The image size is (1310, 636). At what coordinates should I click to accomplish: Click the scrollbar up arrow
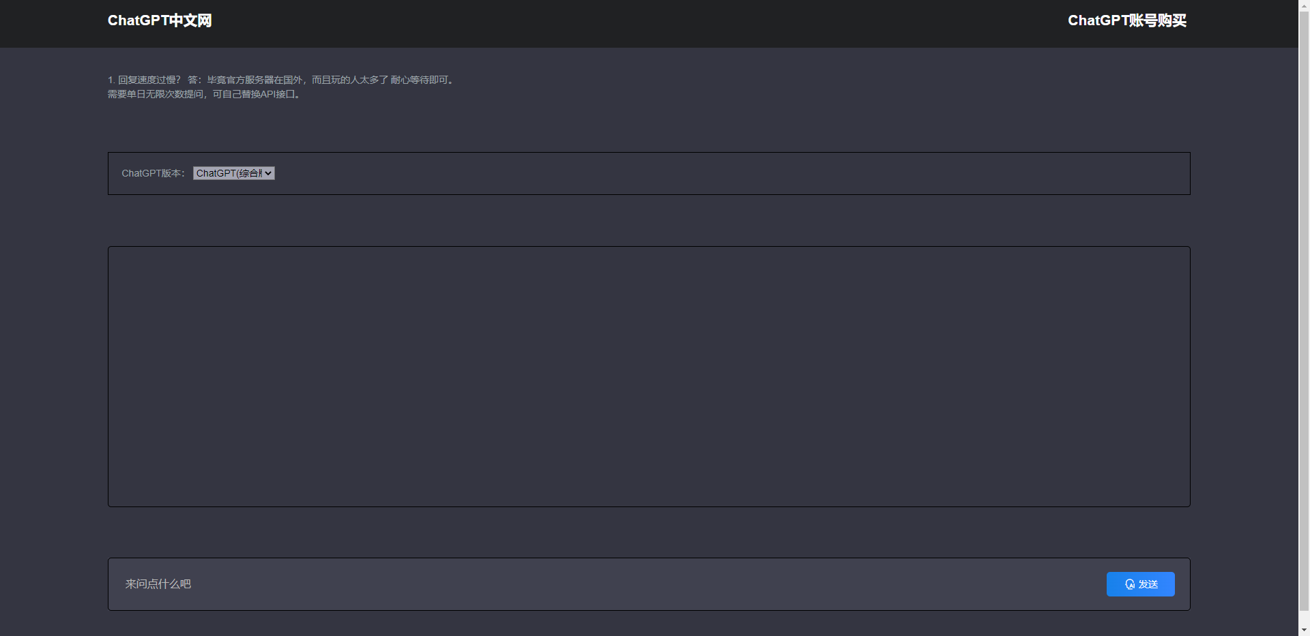pyautogui.click(x=1304, y=5)
